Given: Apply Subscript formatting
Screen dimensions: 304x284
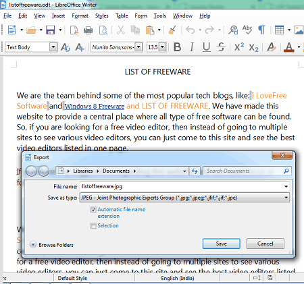Looking at the screenshot, I should (253, 48).
